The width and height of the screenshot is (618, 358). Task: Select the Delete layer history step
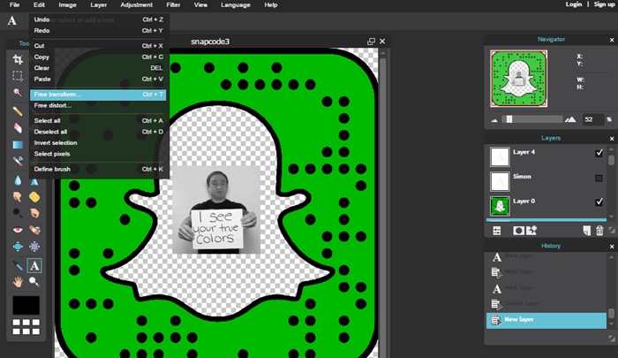pyautogui.click(x=546, y=303)
